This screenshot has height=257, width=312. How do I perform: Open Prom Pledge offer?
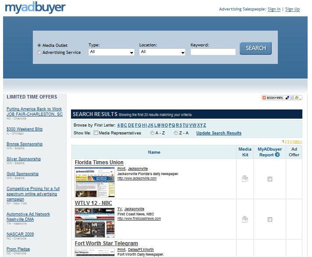point(18,249)
